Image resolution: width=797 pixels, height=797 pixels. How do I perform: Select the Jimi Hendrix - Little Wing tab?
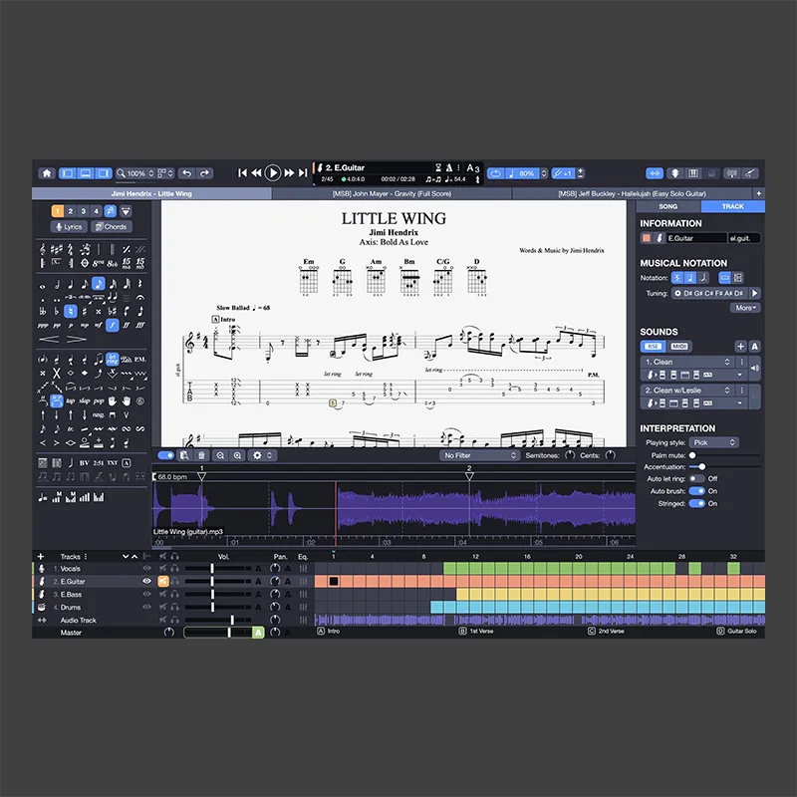151,193
